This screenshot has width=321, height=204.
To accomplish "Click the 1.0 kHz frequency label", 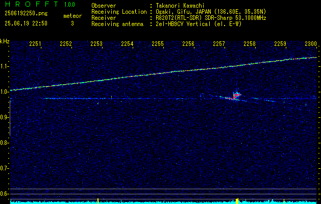I will (5, 92).
